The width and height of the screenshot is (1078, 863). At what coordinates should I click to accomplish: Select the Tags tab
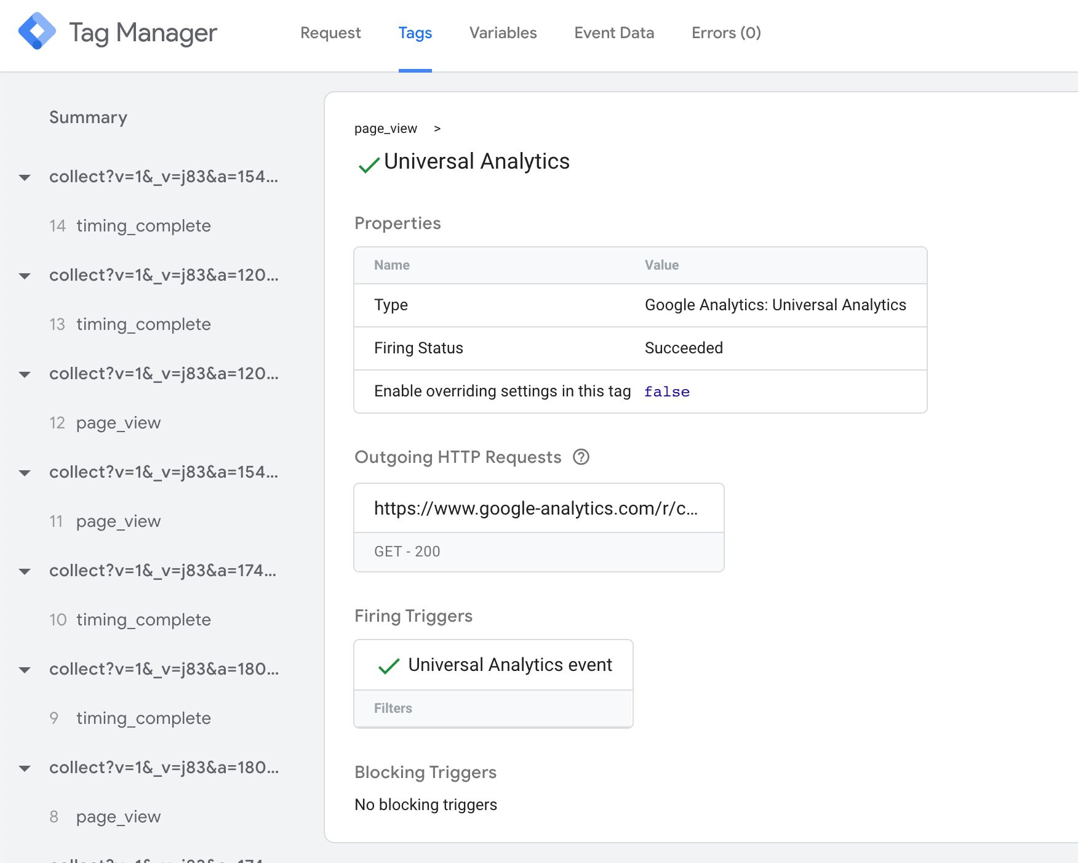pyautogui.click(x=415, y=33)
